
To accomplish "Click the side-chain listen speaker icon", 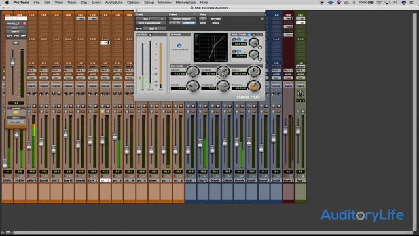I will [x=254, y=35].
